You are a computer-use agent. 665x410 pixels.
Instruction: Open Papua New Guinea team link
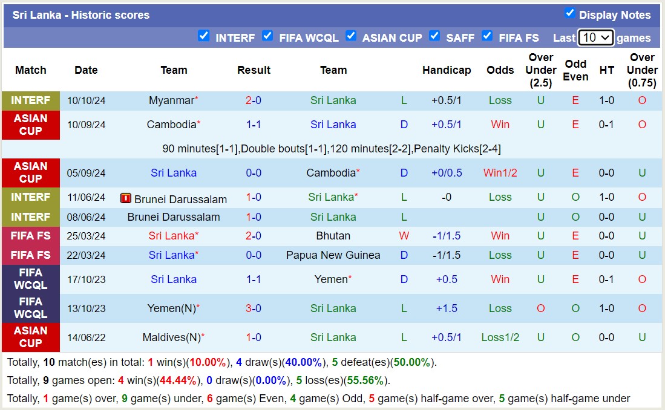point(333,255)
